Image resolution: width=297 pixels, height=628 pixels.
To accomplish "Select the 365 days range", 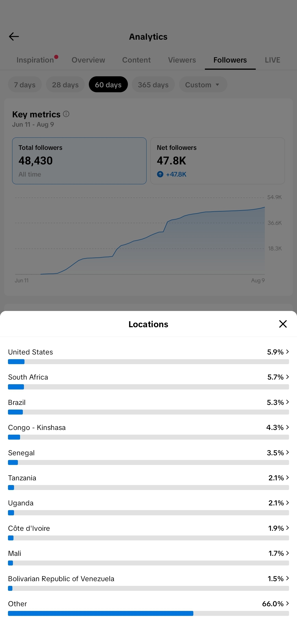I will (x=153, y=85).
